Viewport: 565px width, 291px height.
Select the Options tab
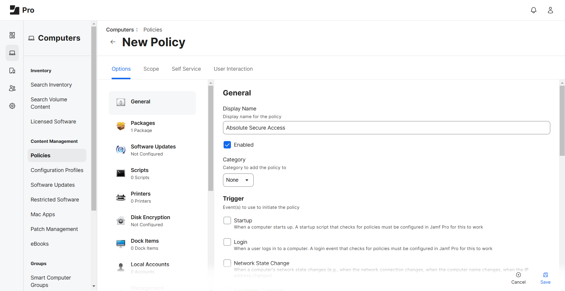[121, 69]
